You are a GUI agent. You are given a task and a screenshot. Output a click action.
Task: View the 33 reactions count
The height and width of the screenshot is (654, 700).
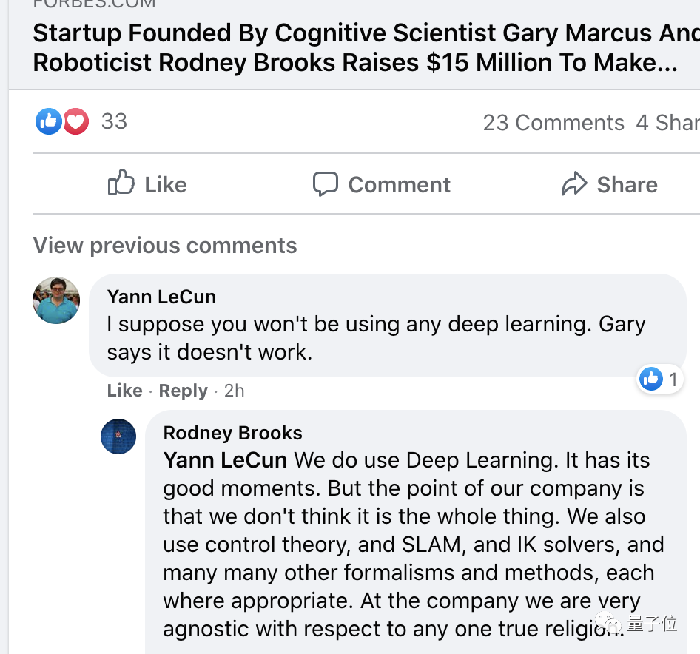click(x=114, y=121)
